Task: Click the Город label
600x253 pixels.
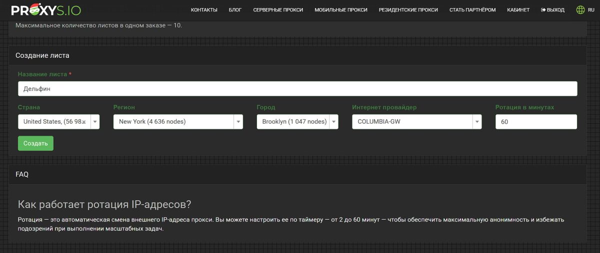Action: pyautogui.click(x=266, y=107)
